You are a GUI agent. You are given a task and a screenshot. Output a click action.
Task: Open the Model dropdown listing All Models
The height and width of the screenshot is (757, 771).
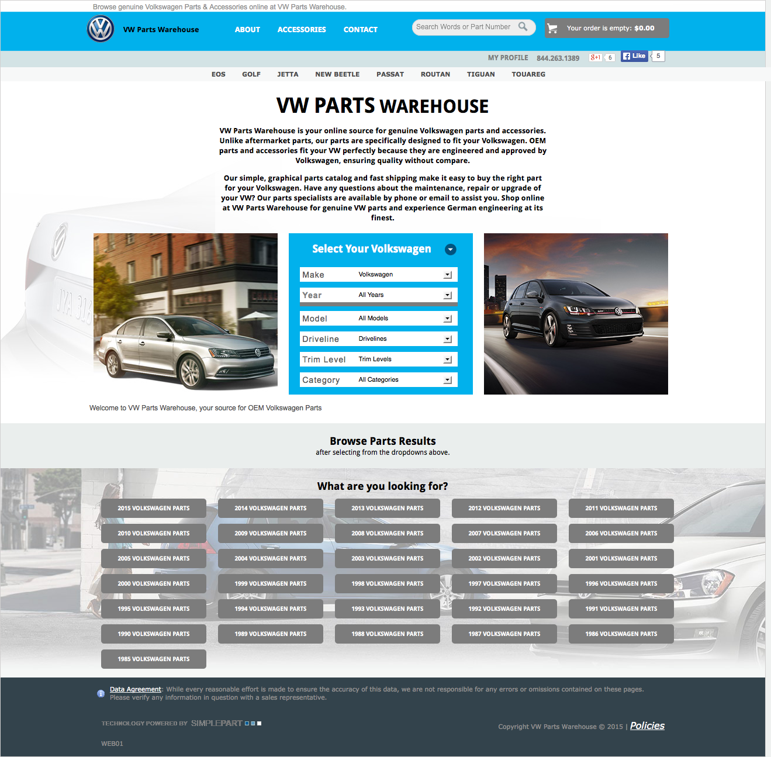[x=448, y=318]
